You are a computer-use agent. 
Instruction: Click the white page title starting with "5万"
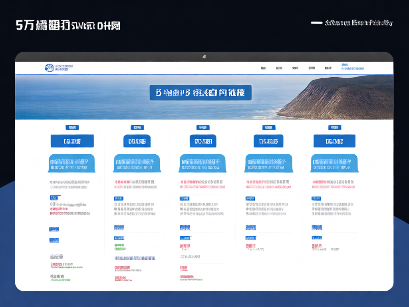tap(68, 26)
